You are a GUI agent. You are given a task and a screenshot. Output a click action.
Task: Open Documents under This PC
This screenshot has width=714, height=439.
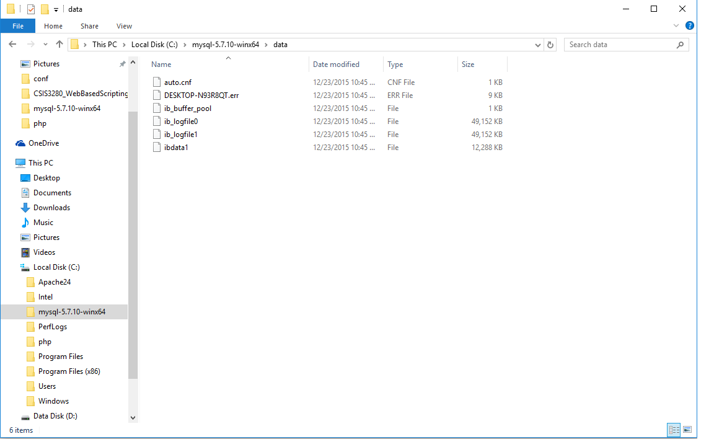point(52,193)
